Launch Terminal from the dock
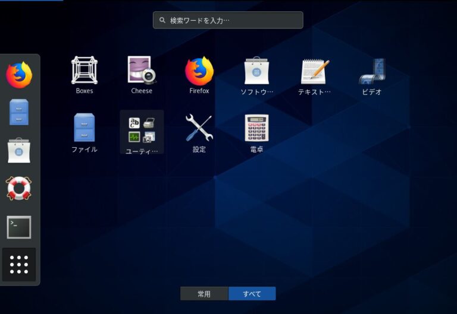This screenshot has height=314, width=457. pos(19,227)
